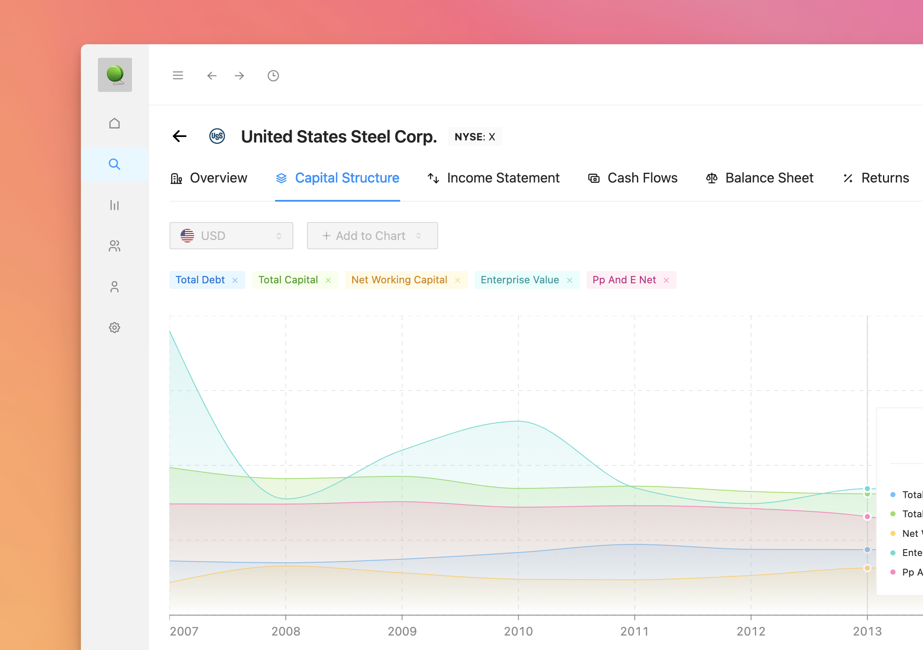Click the NYSE: X ticker badge
The image size is (923, 650).
475,137
